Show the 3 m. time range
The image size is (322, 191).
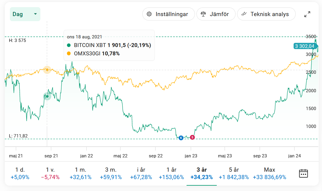point(111,173)
